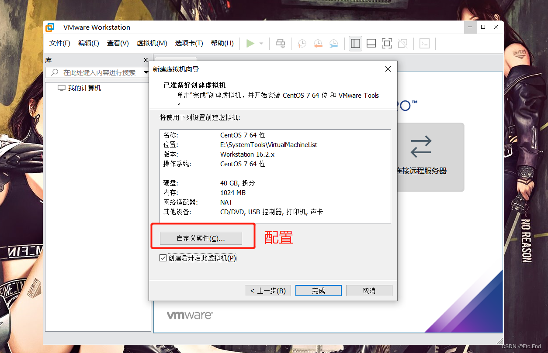Screen dimensions: 548x353
Task: Click the 自定义硬件(C)... button
Action: [201, 238]
